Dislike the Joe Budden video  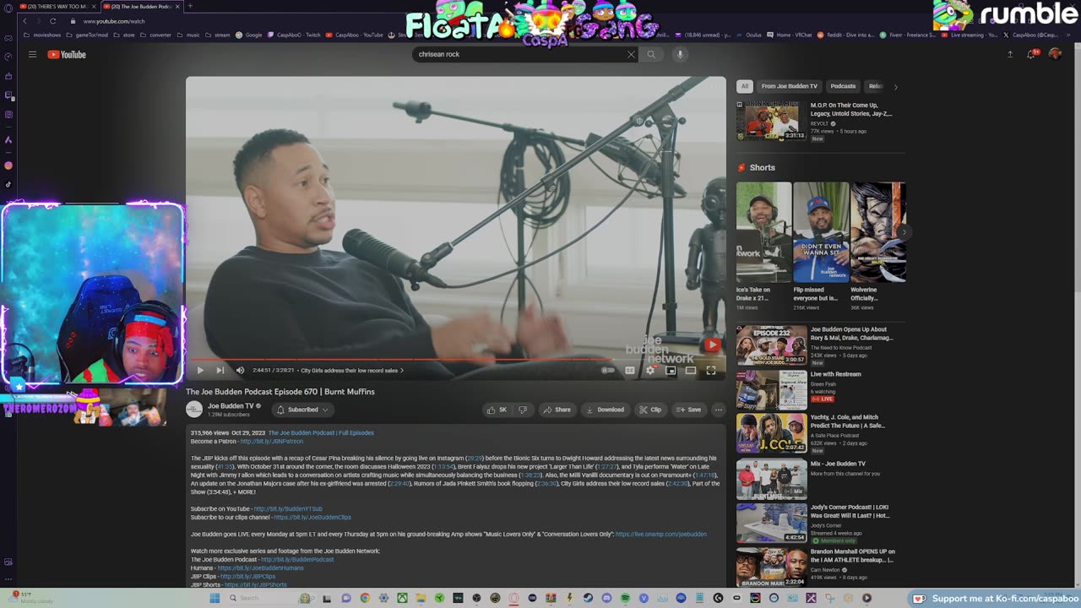pos(523,410)
